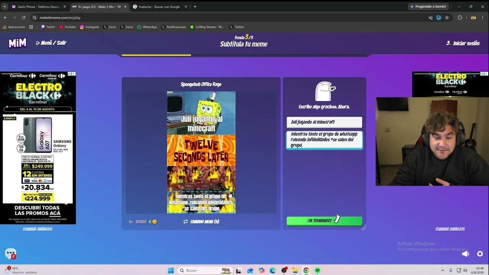Screen dimensions: 489x275
Task: Open the Twitch bookmark
Action: (x=48, y=27)
